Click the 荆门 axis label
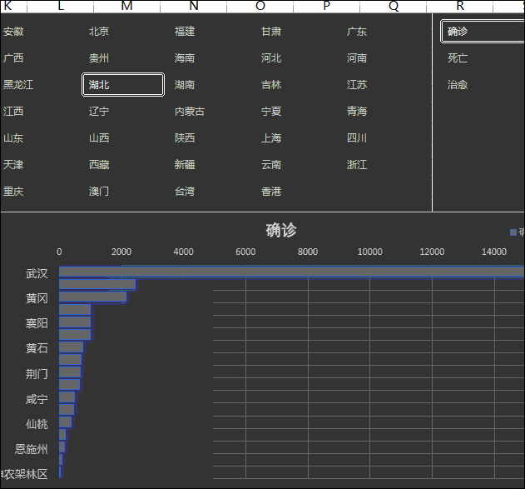 37,374
